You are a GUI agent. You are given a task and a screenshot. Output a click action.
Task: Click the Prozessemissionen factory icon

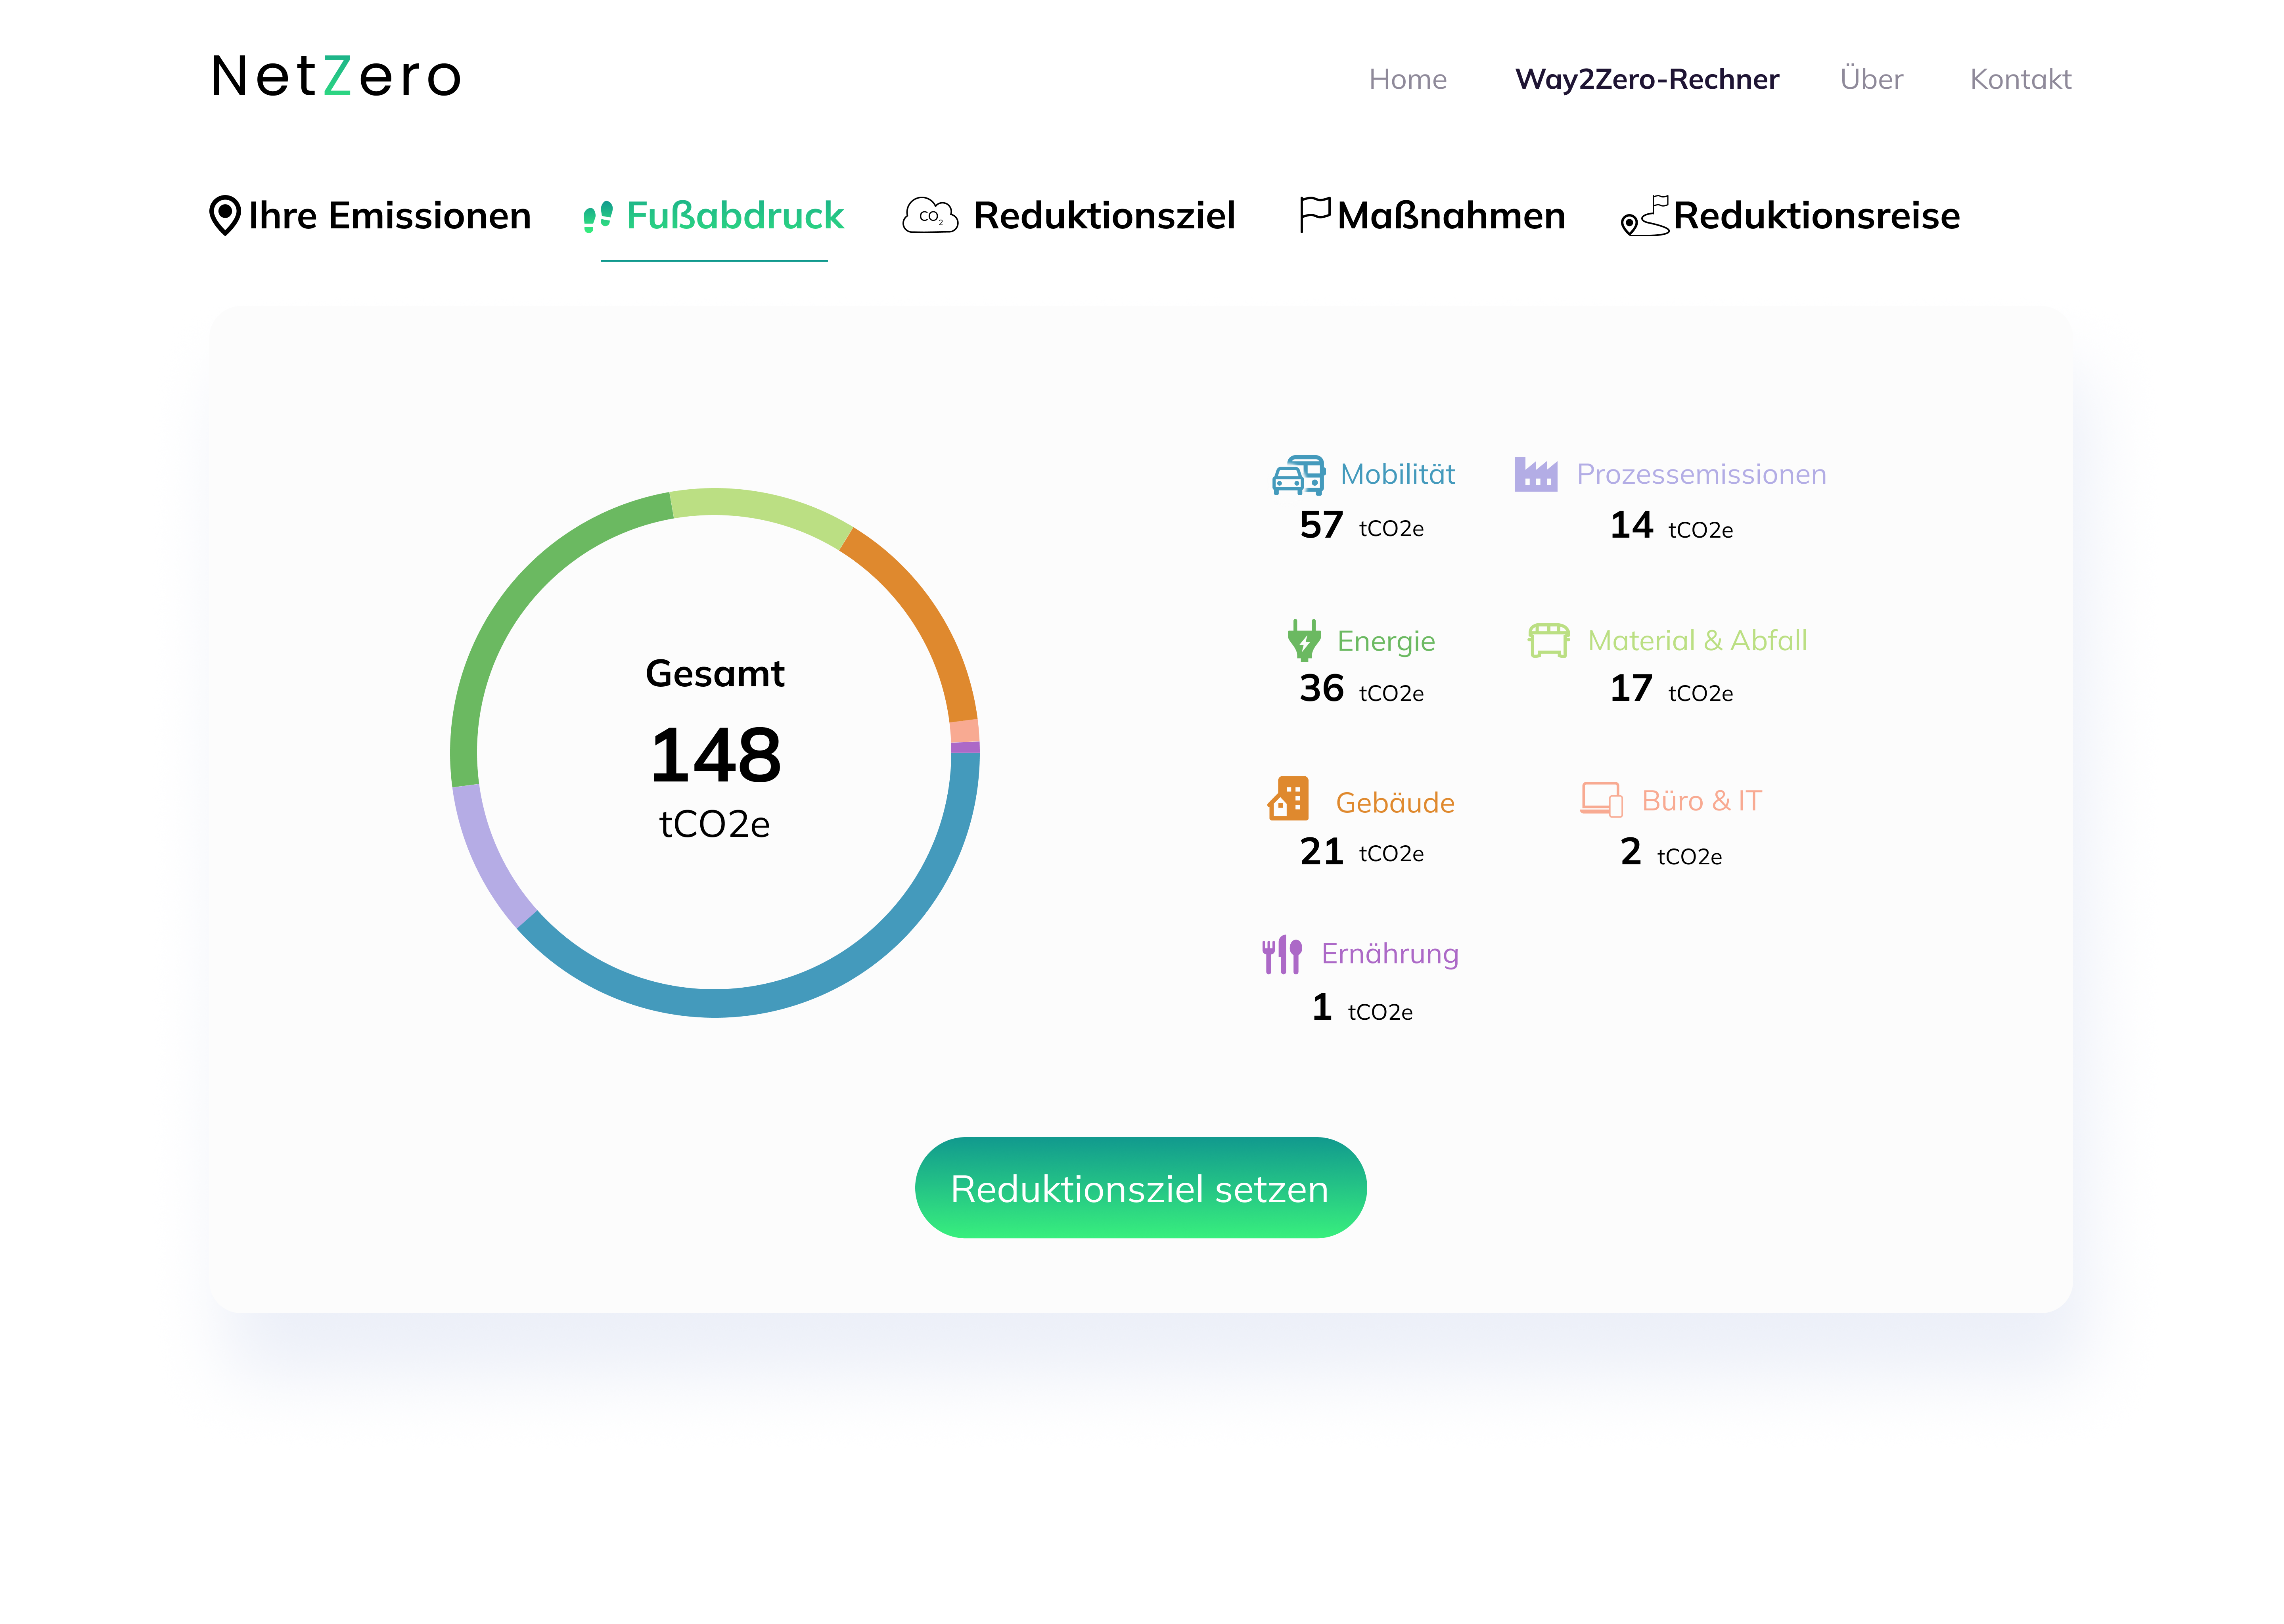(1536, 474)
